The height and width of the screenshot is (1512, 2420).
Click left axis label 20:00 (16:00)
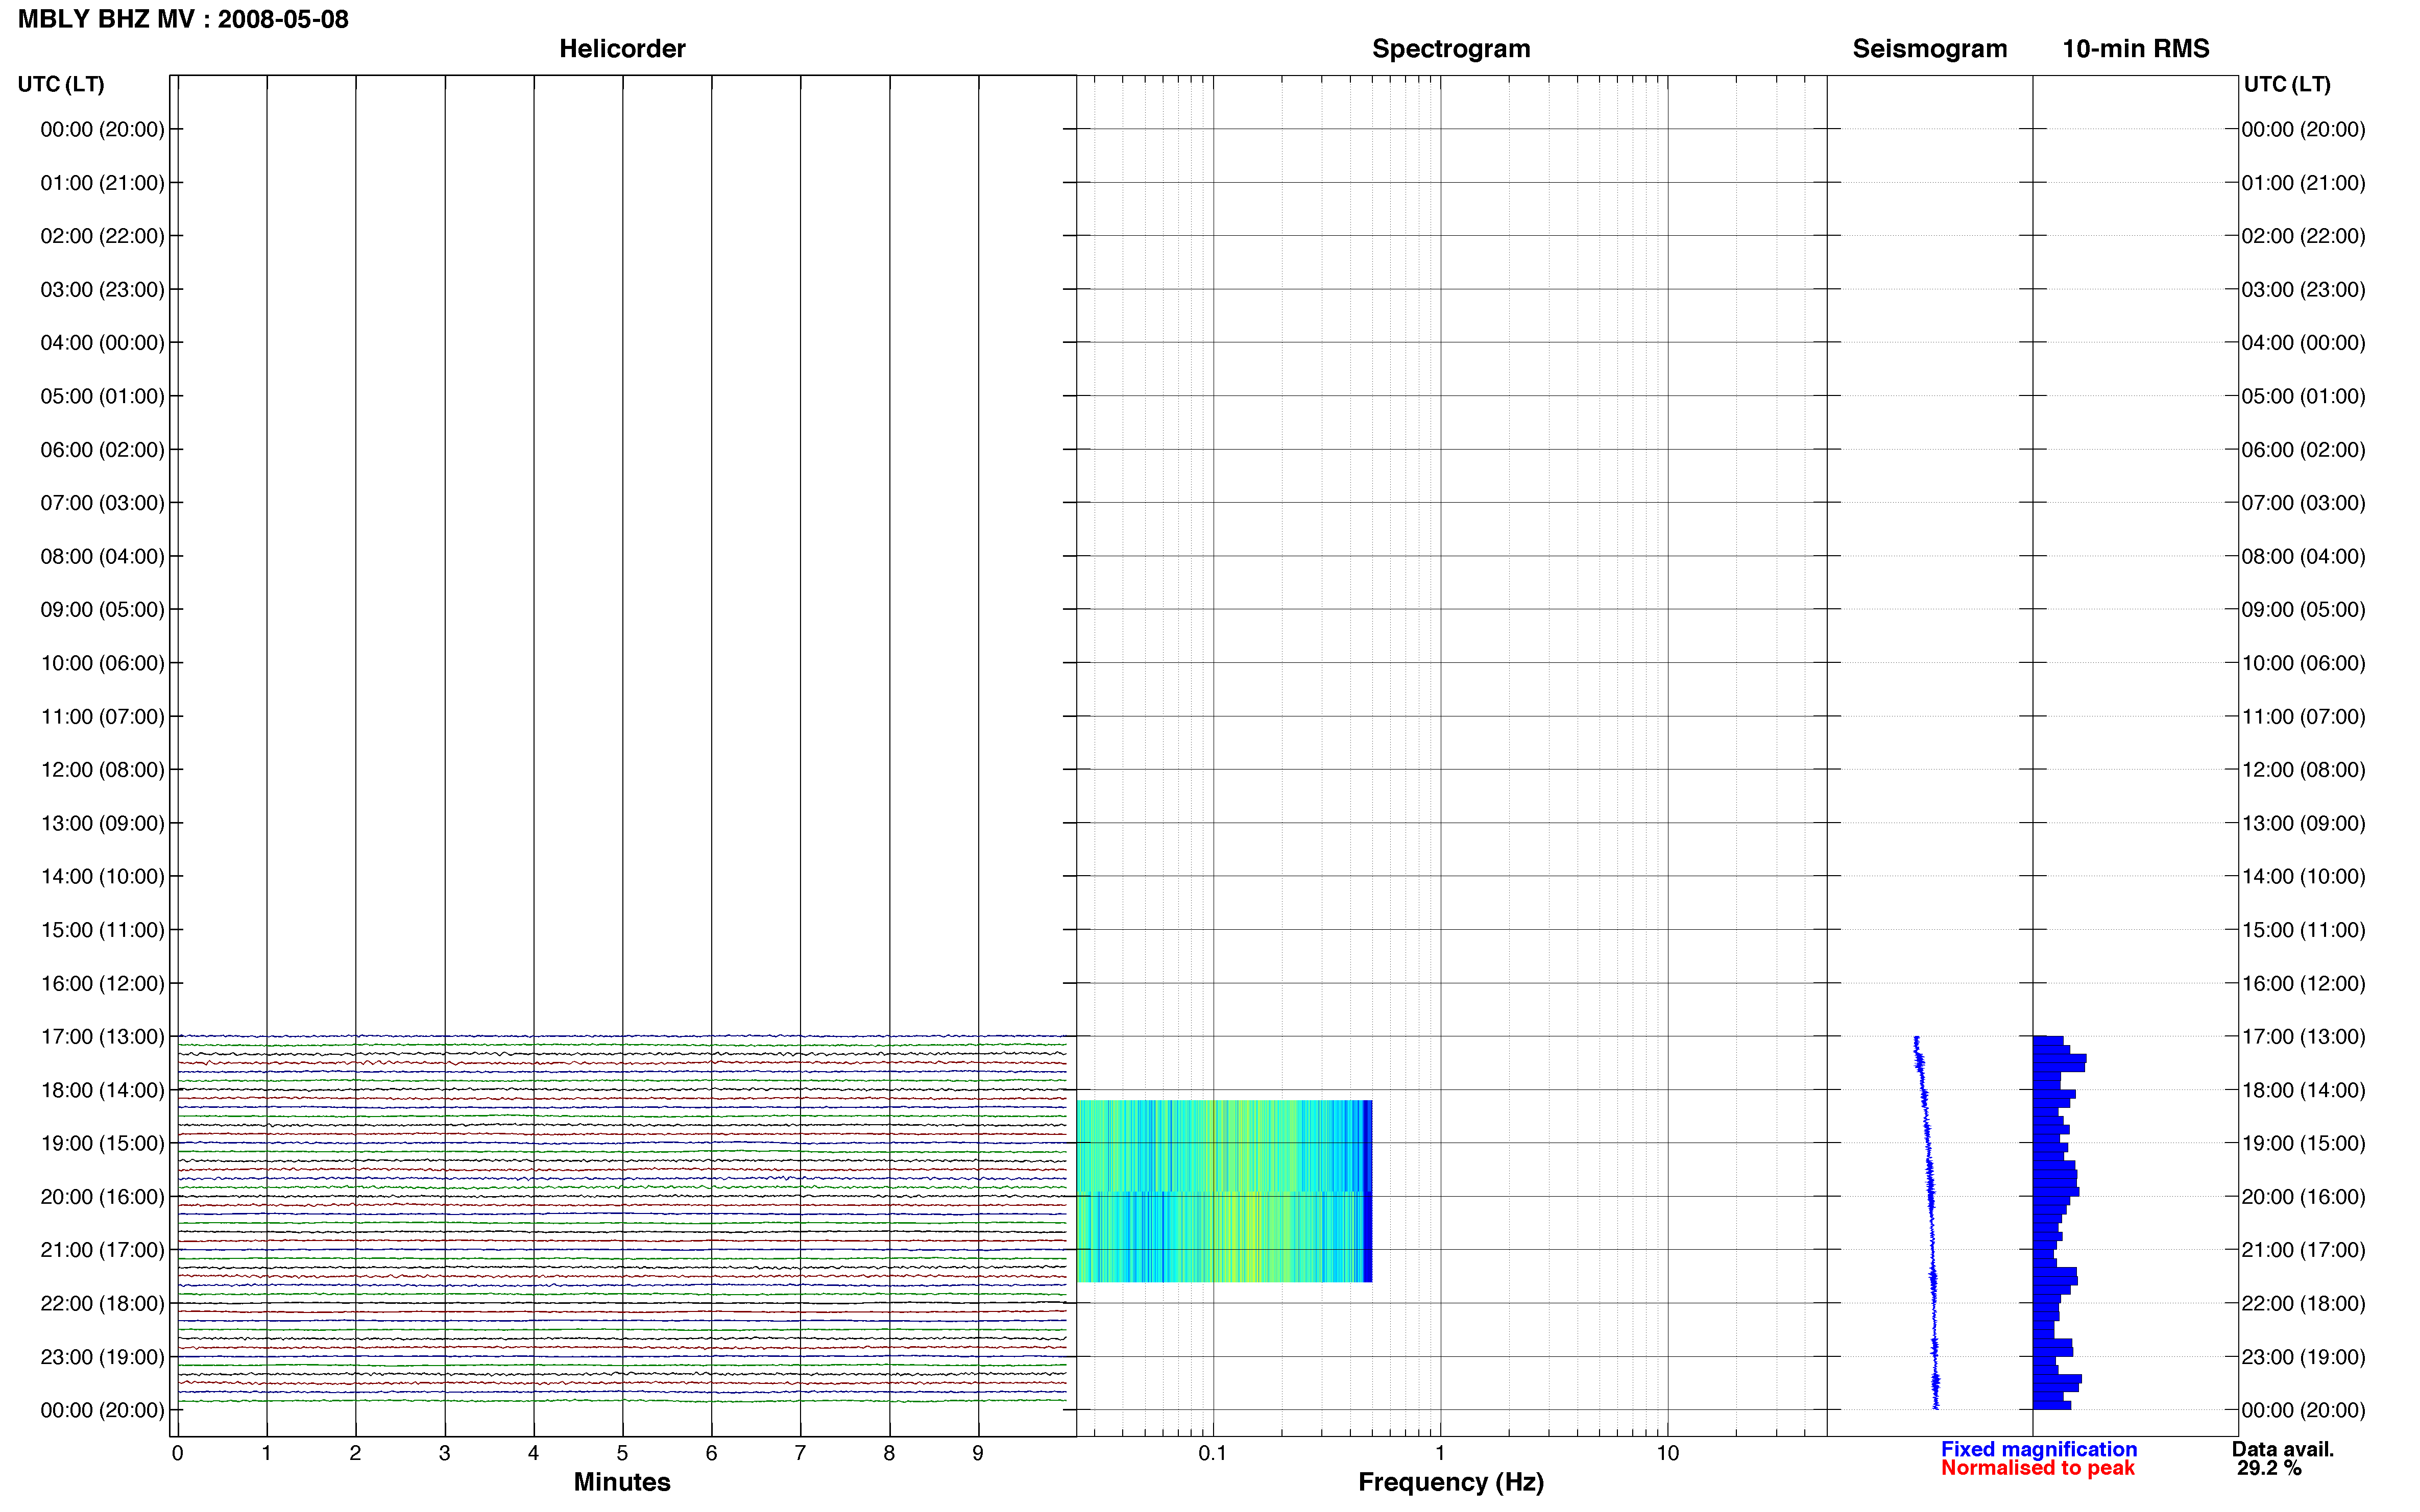click(x=102, y=1197)
